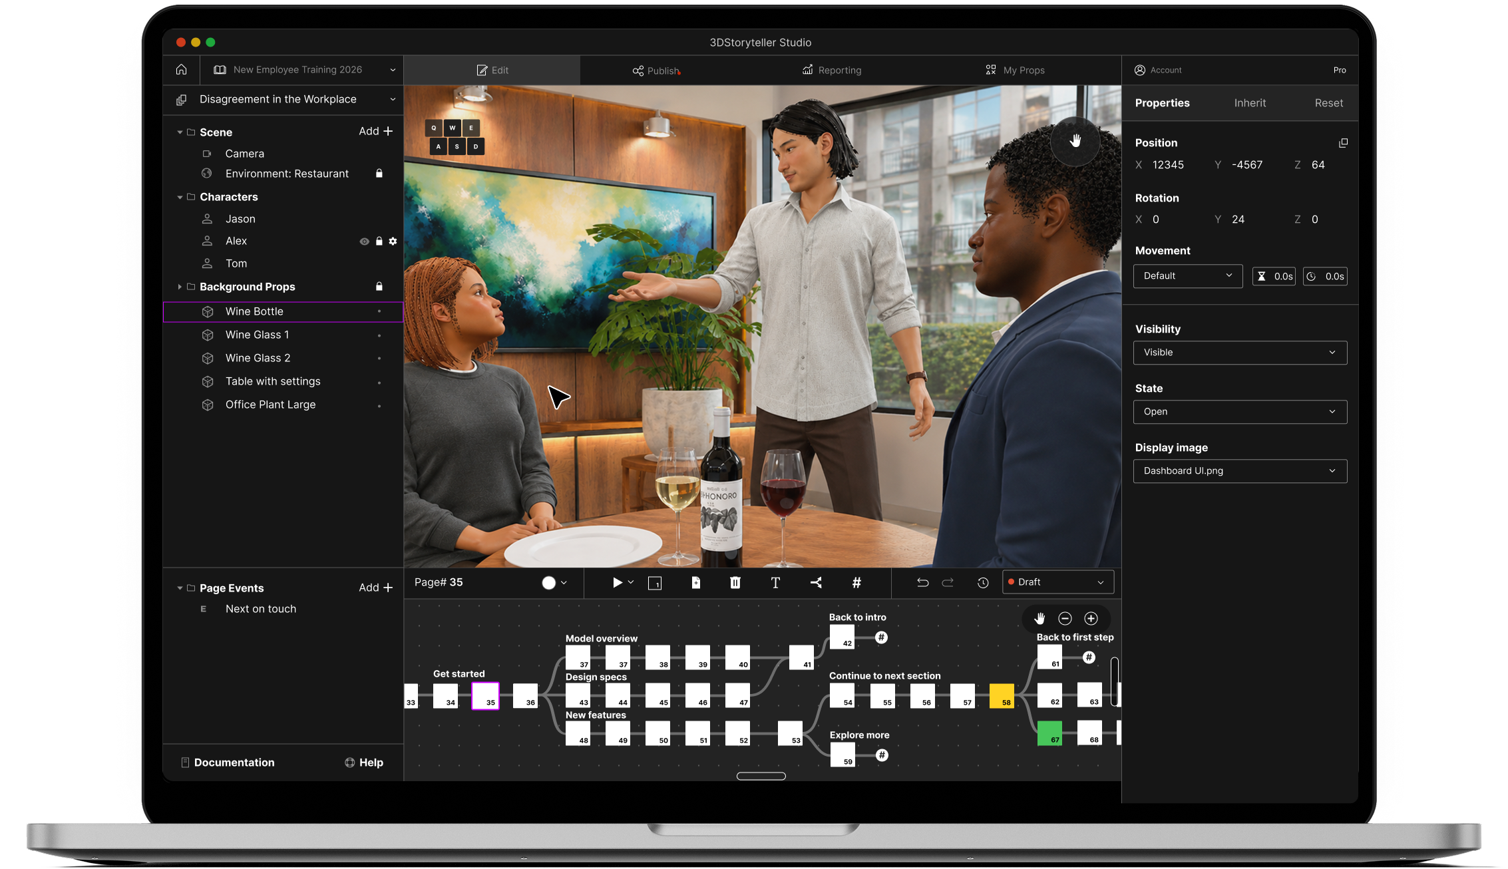The height and width of the screenshot is (869, 1508).
Task: Open the Draft status dropdown
Action: [1058, 582]
